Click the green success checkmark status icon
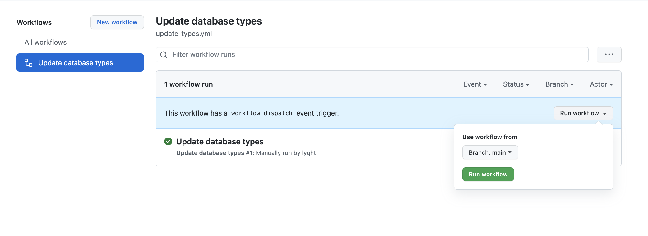This screenshot has height=236, width=648. coord(168,142)
